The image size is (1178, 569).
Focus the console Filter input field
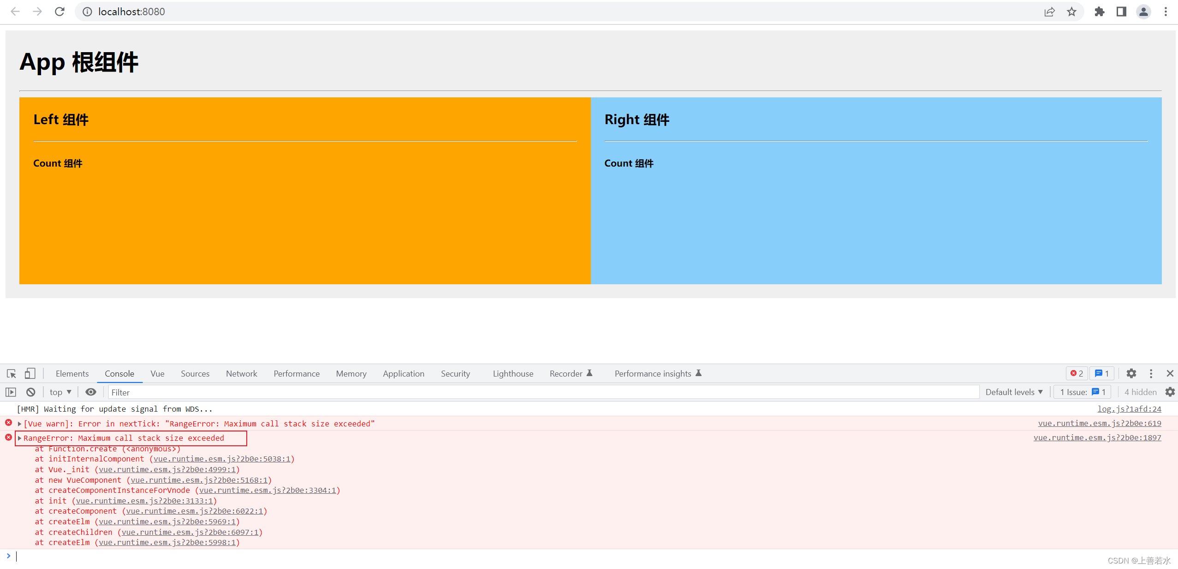543,392
